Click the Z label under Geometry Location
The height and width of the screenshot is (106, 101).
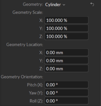tap(41, 69)
